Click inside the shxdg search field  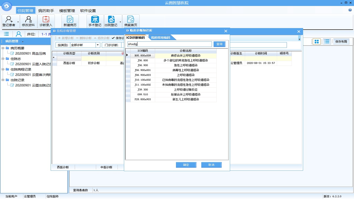pos(170,44)
